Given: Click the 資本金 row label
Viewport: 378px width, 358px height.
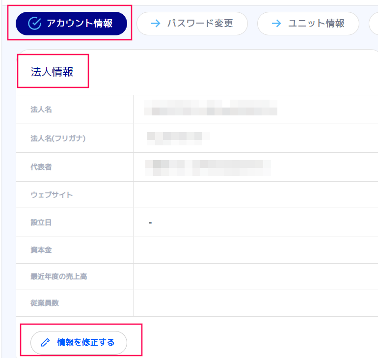Looking at the screenshot, I should (x=41, y=250).
